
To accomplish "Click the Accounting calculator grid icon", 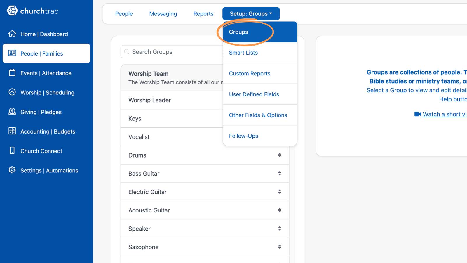I will point(12,131).
